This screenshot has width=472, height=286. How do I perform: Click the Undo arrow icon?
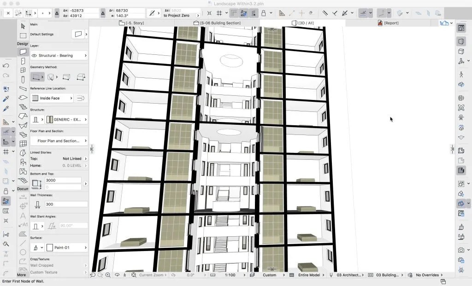tap(6, 65)
